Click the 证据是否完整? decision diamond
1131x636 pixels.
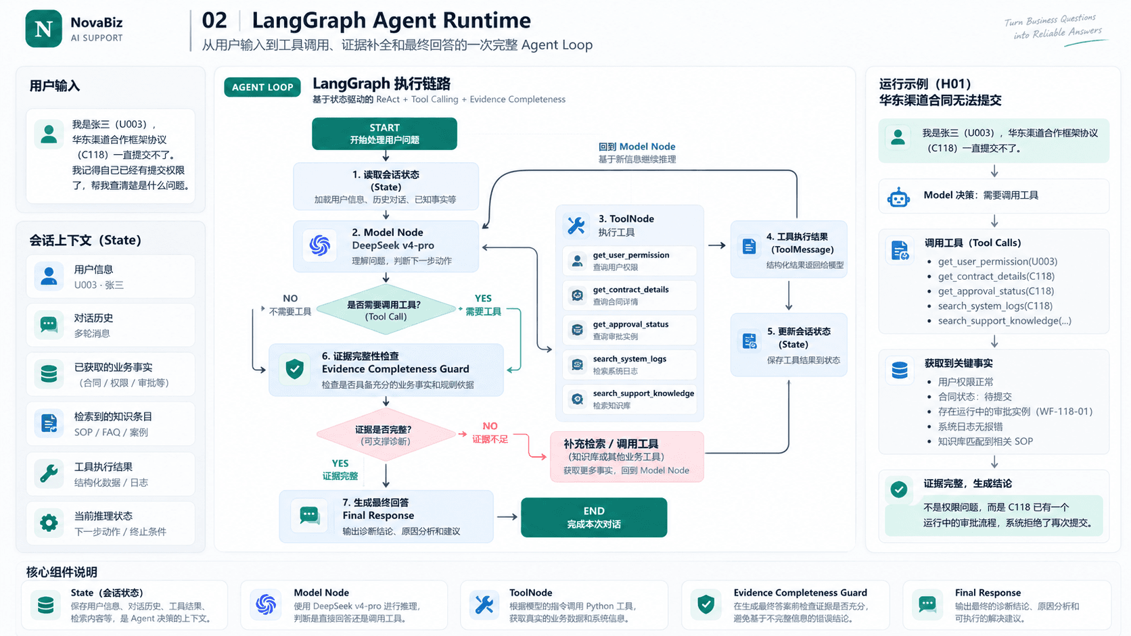pos(386,435)
